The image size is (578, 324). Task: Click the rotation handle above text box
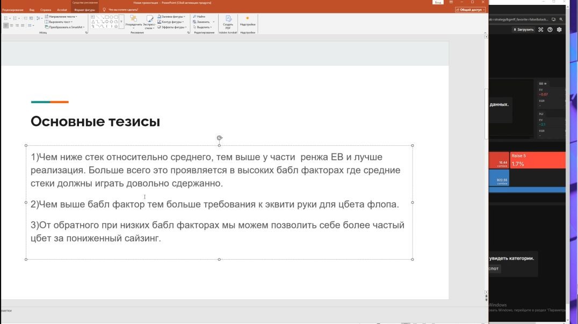click(x=219, y=138)
